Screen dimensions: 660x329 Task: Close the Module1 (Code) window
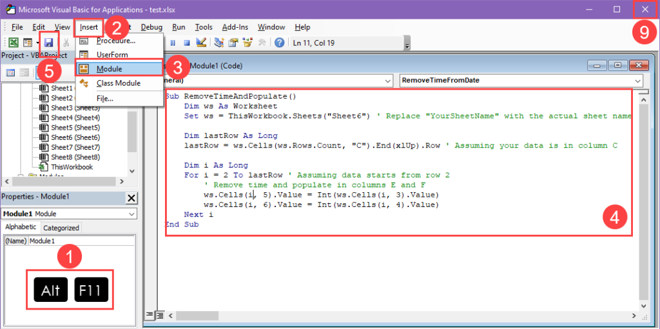click(x=639, y=65)
